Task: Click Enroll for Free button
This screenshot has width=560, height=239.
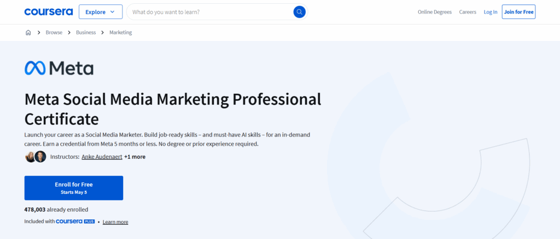Action: pos(74,188)
